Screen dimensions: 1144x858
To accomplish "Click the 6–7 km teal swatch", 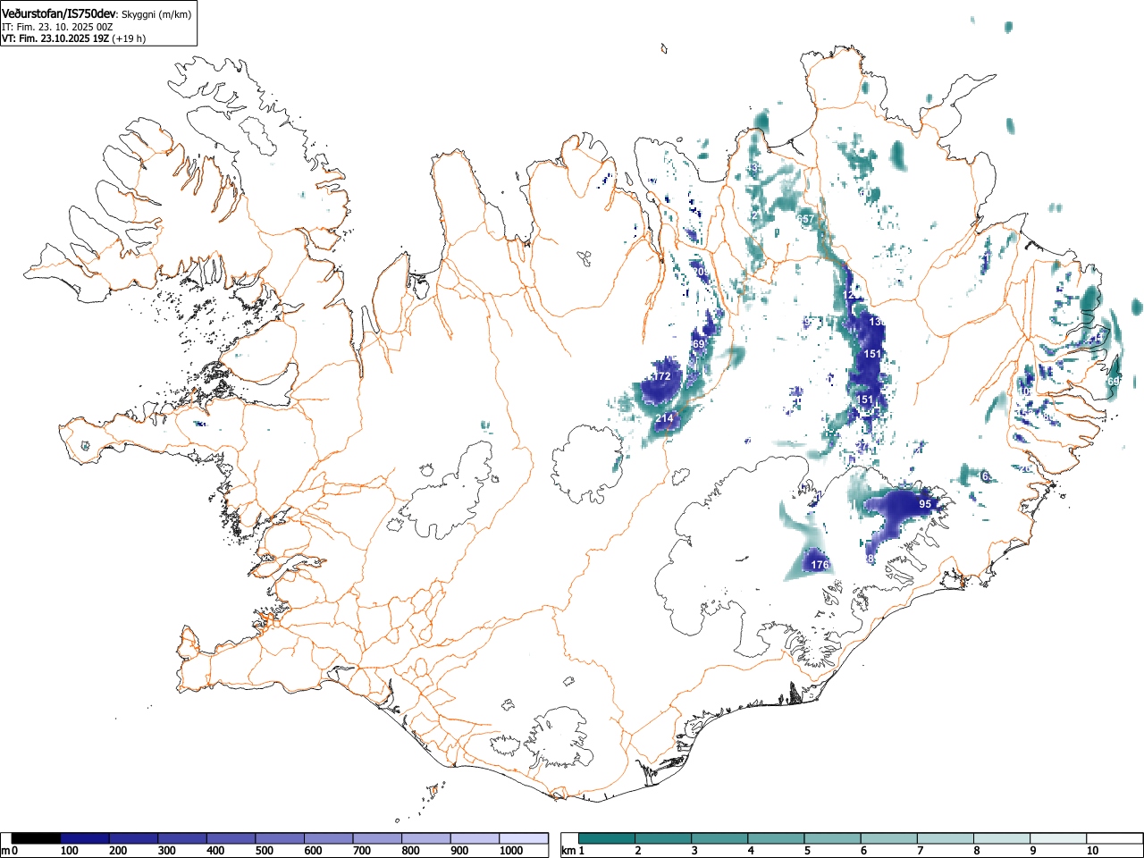I will pos(888,838).
